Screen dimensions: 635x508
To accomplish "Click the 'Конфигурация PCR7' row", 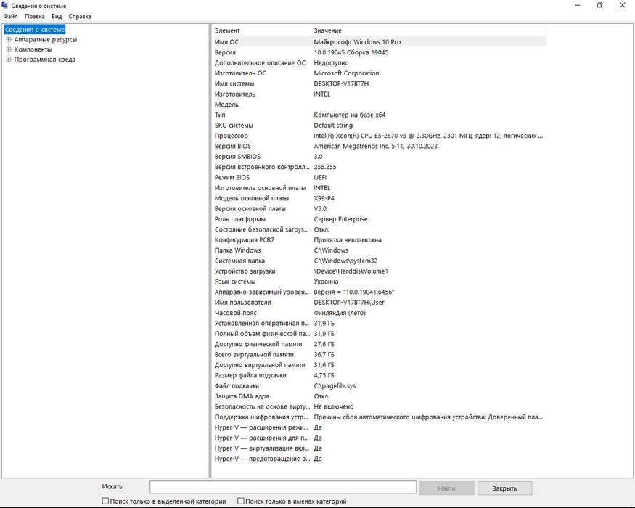I will pyautogui.click(x=380, y=239).
